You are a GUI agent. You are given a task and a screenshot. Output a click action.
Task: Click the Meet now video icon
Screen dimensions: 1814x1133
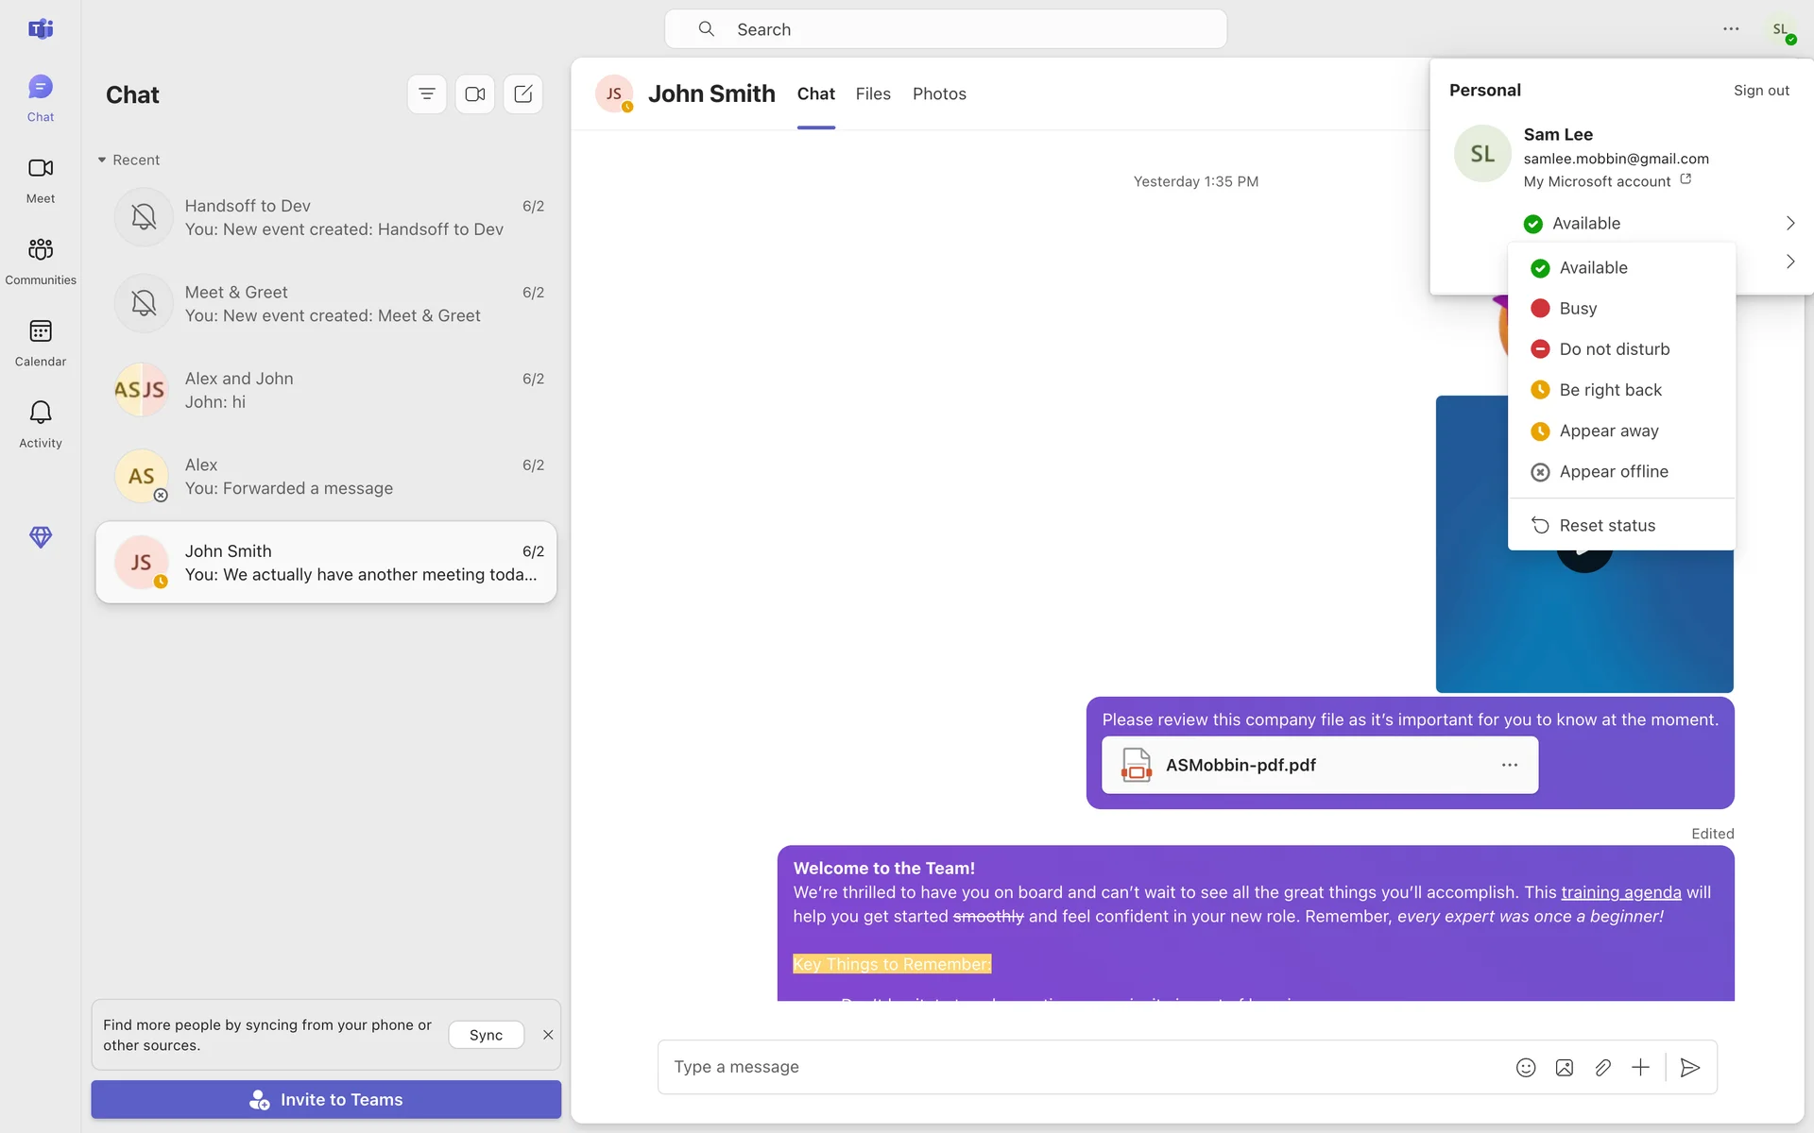tap(475, 94)
